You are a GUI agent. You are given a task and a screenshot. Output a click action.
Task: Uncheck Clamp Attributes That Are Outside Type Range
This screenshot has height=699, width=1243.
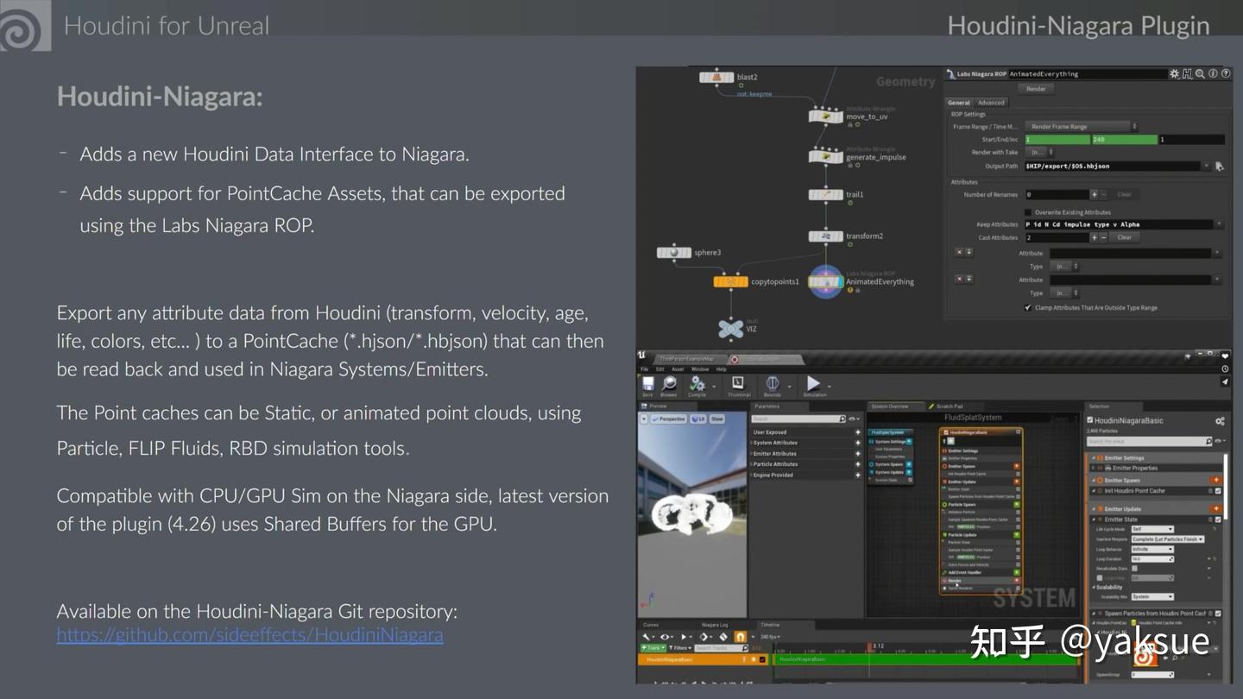click(1028, 307)
